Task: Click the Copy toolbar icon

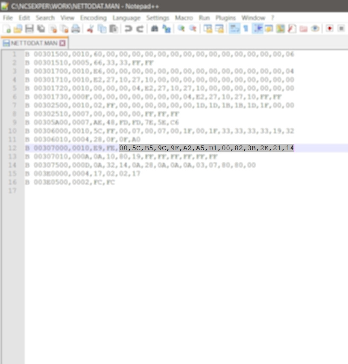Action: pyautogui.click(x=102, y=29)
